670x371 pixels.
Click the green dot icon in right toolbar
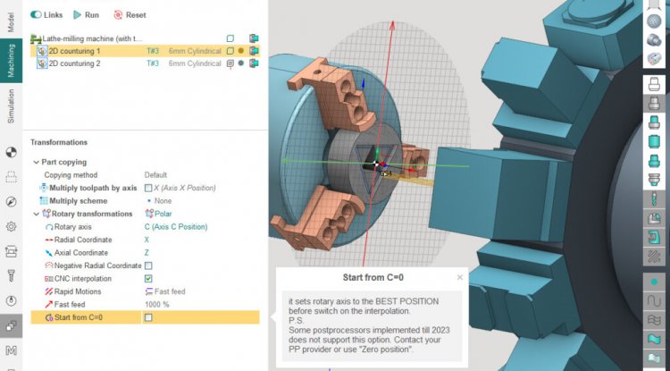click(654, 281)
